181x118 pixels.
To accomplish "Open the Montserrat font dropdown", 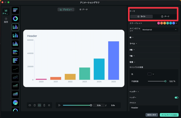I will [160, 30].
